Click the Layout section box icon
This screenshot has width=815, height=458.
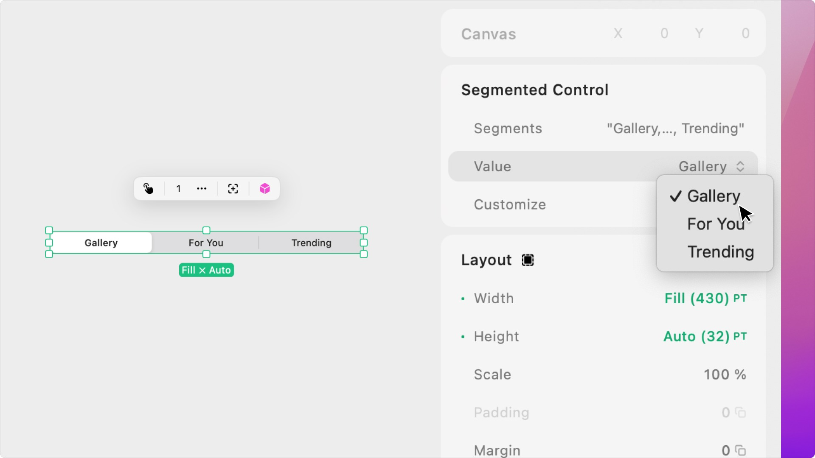[528, 260]
